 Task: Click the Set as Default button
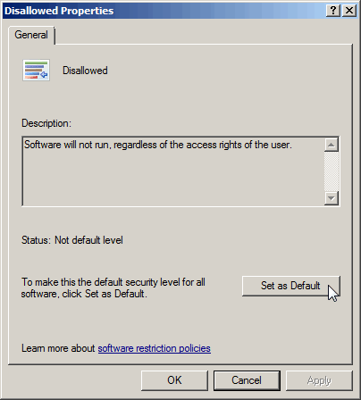tap(290, 286)
